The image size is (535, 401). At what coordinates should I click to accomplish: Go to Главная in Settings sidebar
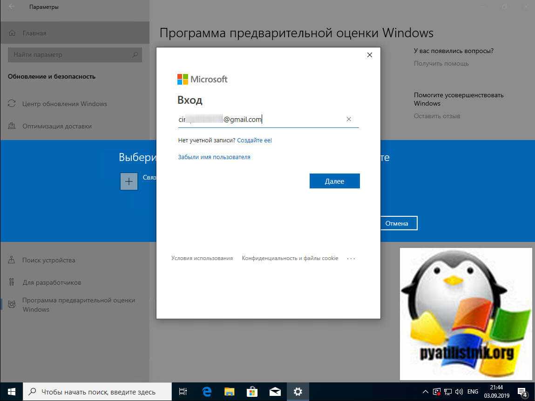[x=74, y=33]
